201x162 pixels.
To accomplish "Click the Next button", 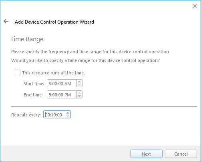I will (147, 154).
